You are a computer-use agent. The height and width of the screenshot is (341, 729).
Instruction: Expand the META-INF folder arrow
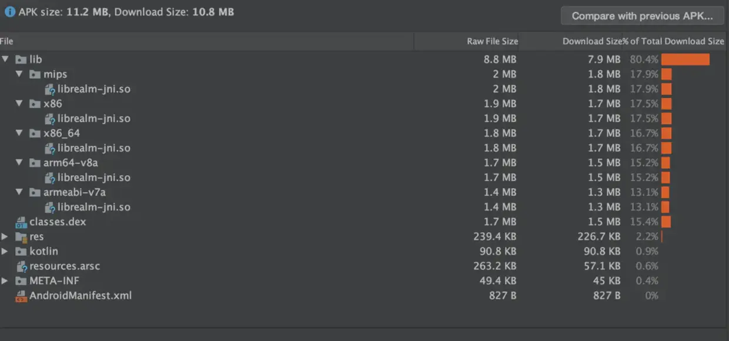click(x=5, y=281)
